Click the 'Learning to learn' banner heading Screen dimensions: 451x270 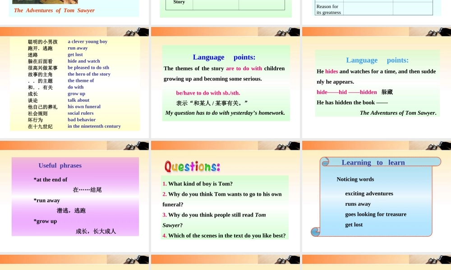(x=373, y=162)
